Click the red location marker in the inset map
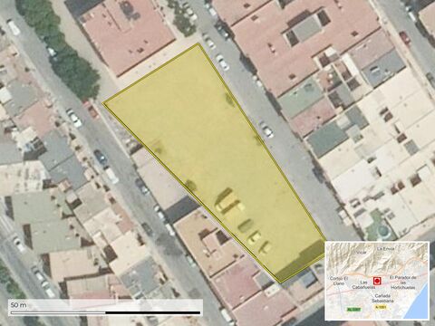435x326 pixels. (377, 281)
